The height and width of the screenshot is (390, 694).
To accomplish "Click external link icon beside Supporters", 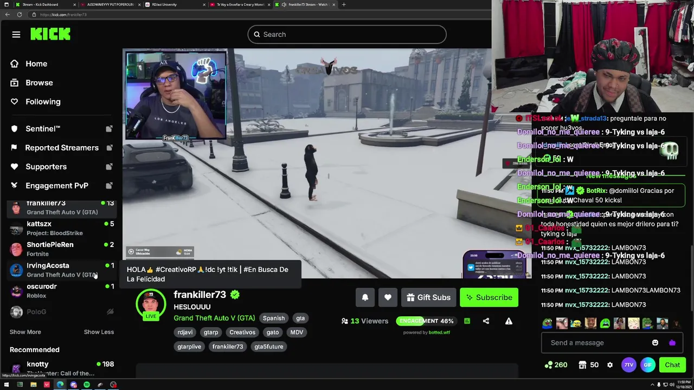I will coord(109,167).
